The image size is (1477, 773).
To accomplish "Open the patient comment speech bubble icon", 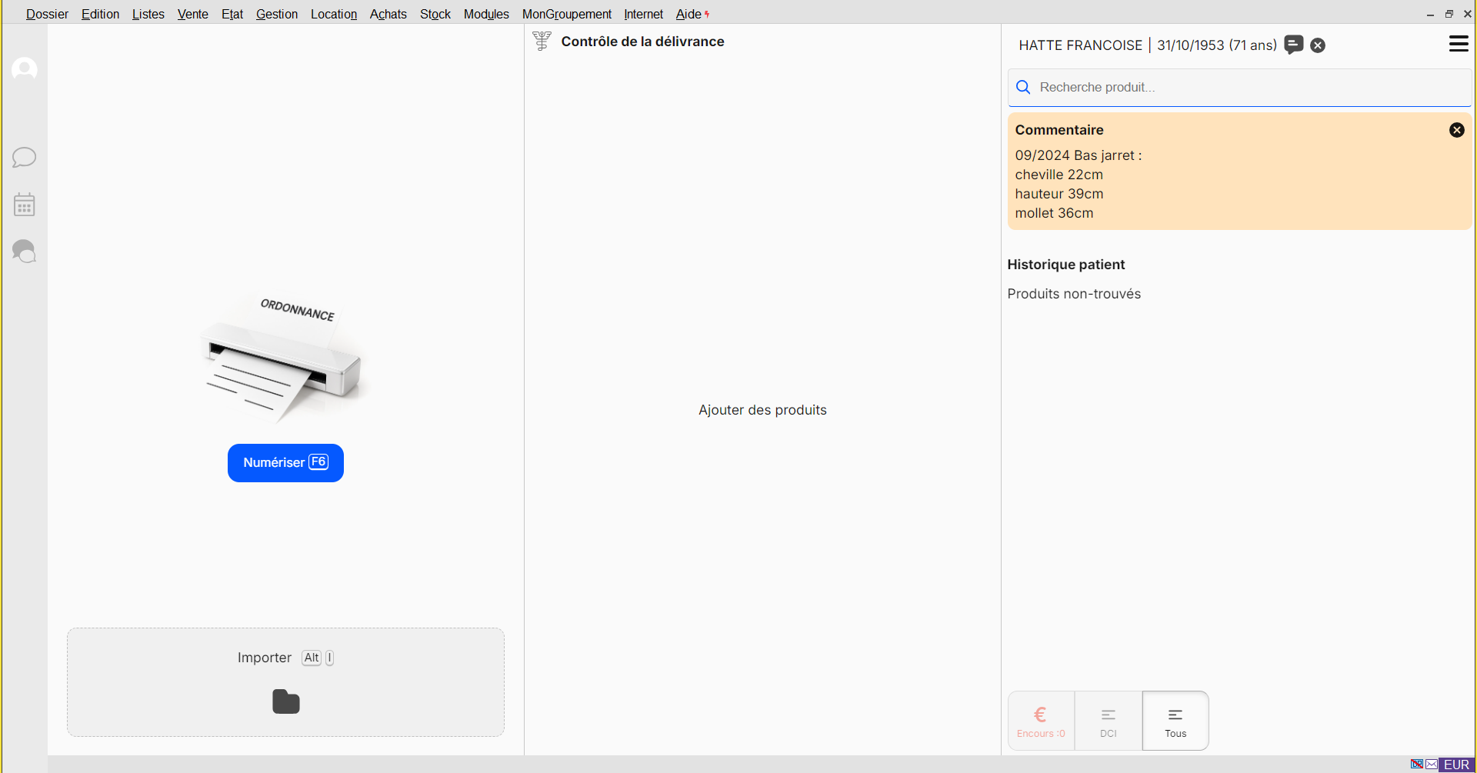I will 1293,45.
